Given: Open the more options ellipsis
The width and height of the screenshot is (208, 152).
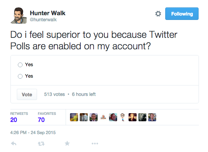Looking at the screenshot, I should [95, 144].
